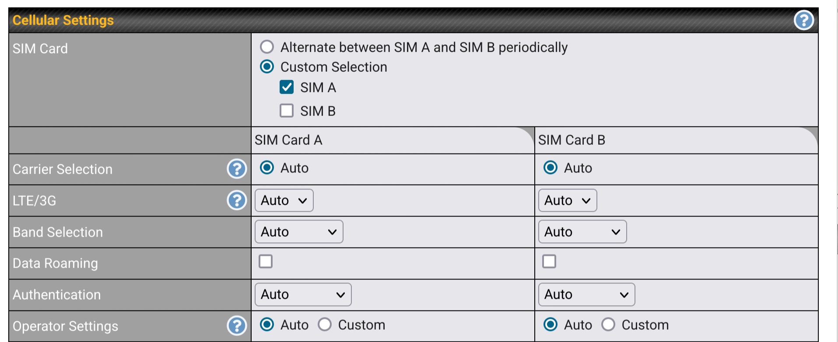Open LTE/3G dropdown for SIM Card B
Viewport: 838px width, 342px height.
(x=568, y=200)
